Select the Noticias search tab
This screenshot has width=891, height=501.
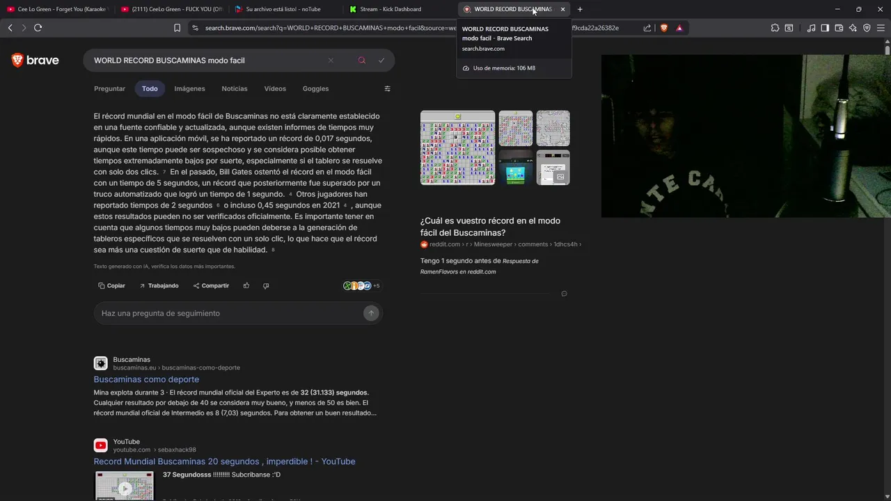pyautogui.click(x=235, y=88)
